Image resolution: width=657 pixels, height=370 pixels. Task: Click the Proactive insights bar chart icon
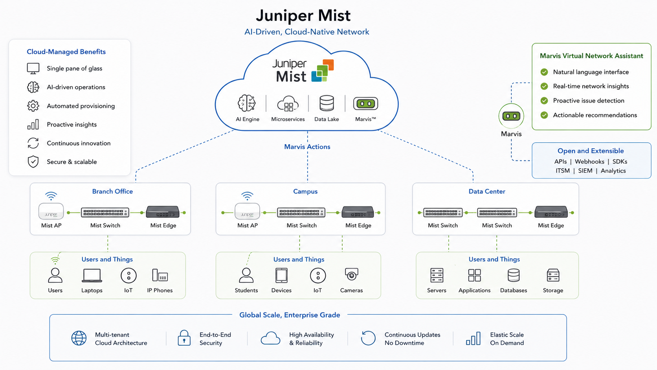click(x=33, y=124)
